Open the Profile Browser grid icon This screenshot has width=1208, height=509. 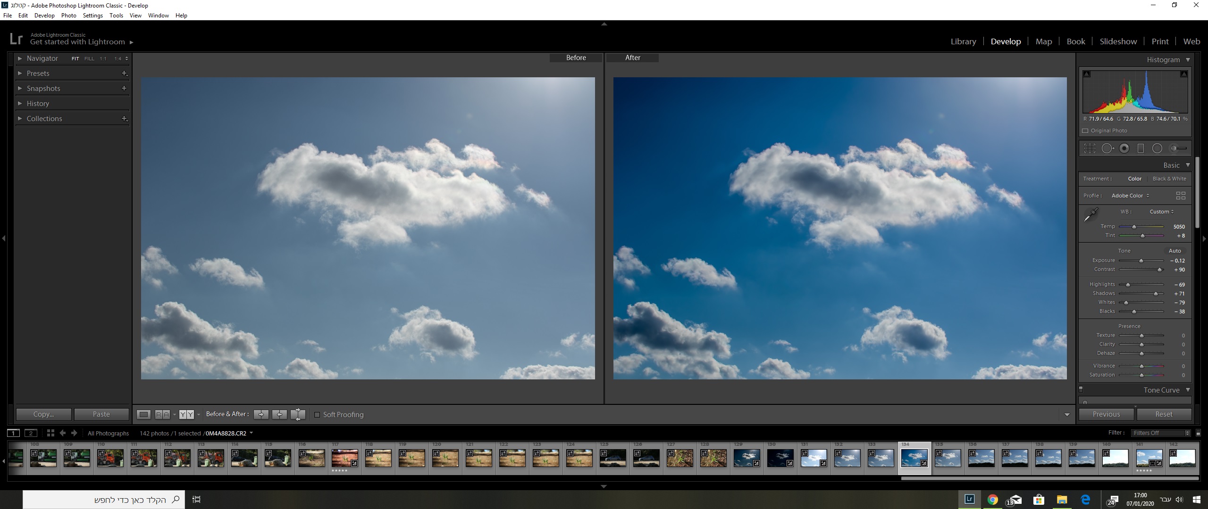pos(1181,196)
